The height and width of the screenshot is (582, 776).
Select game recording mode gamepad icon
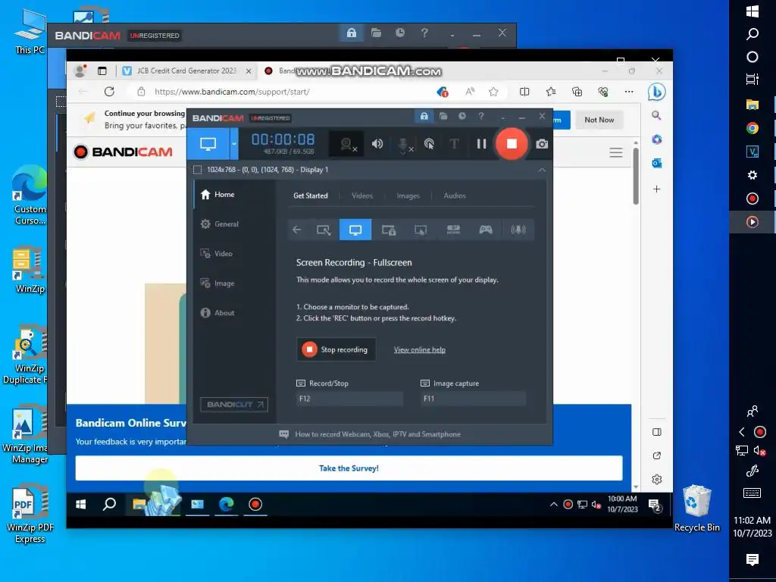pos(486,230)
